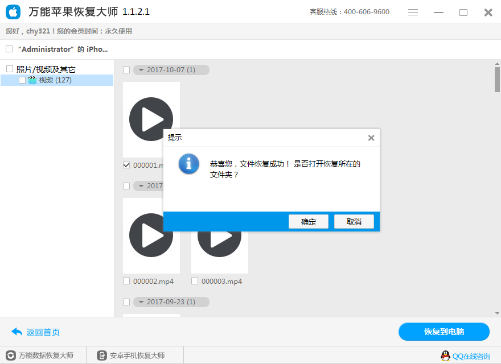Click 取消 in the prompt dialog
Screen dimensions: 501x364
point(354,222)
